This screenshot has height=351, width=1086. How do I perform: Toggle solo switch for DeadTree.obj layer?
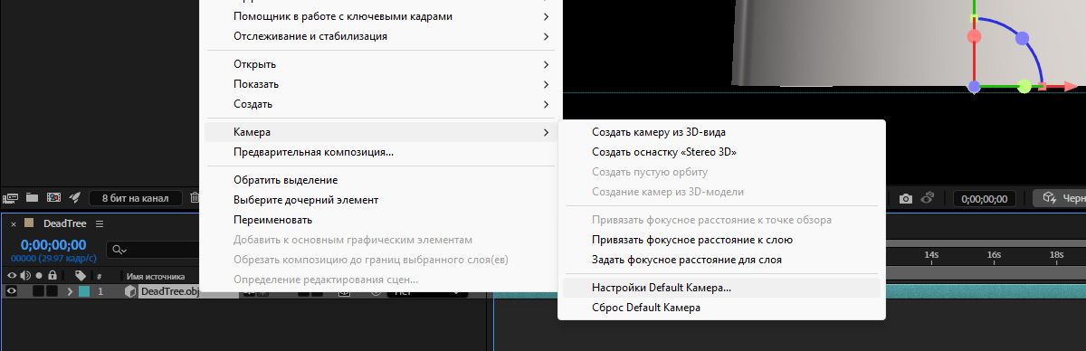(x=39, y=291)
